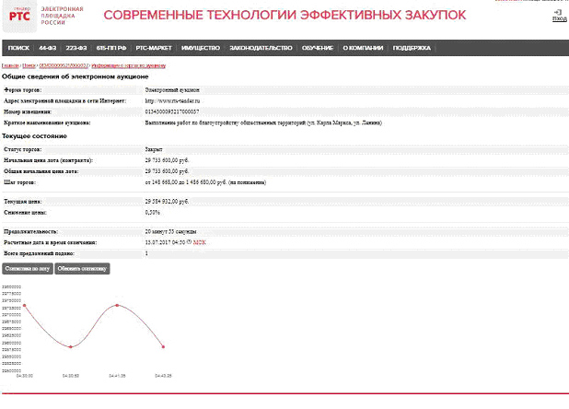Click the clock icon beside MCK
Viewport: 569px width, 409px height.
coord(190,242)
